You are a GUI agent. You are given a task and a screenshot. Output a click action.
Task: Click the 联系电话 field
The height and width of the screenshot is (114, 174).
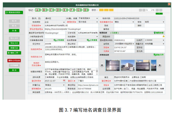tap(88, 89)
